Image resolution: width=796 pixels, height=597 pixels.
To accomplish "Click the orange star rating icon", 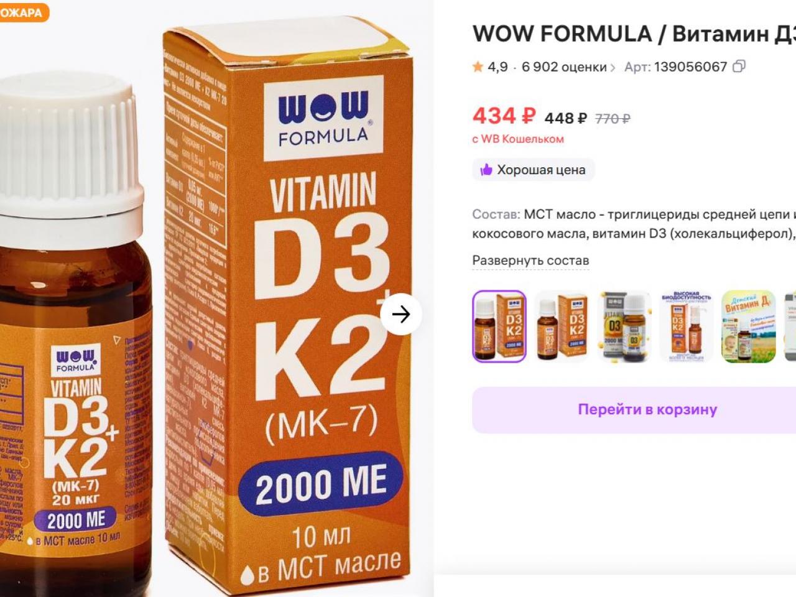I will (x=478, y=67).
